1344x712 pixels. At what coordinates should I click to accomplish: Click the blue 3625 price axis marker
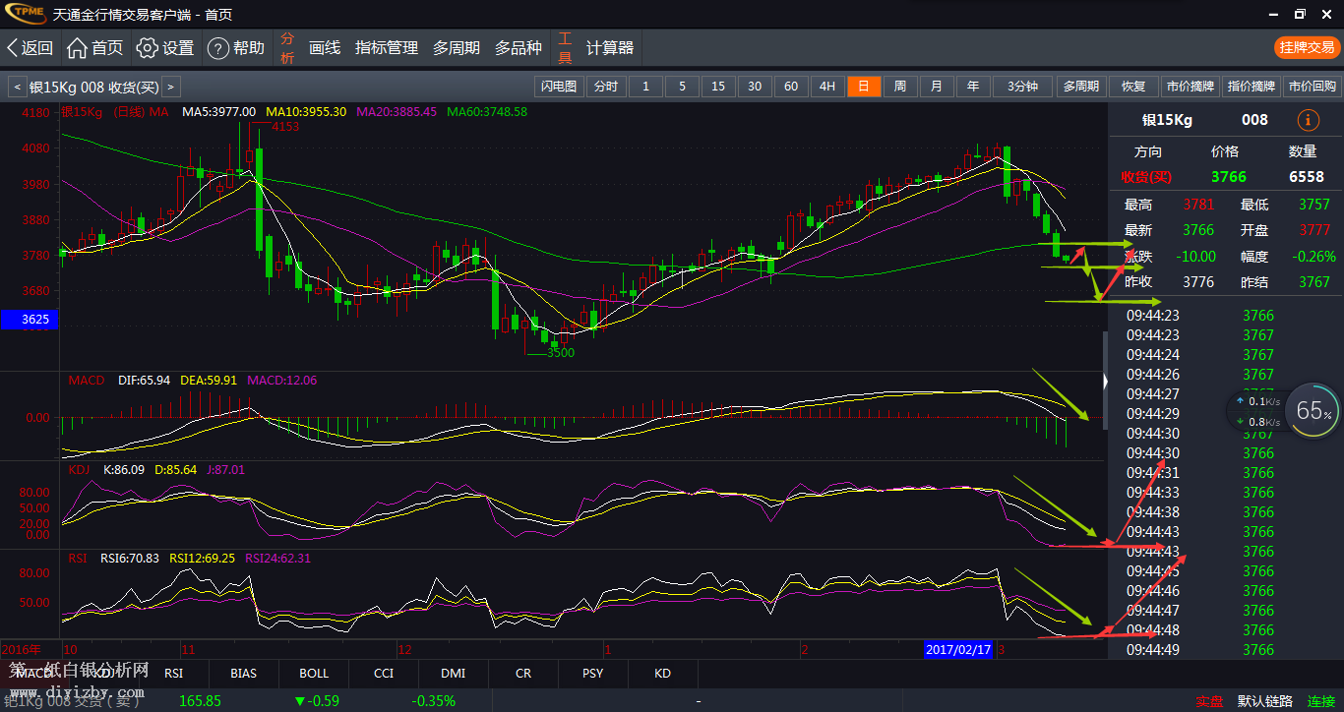pos(30,320)
